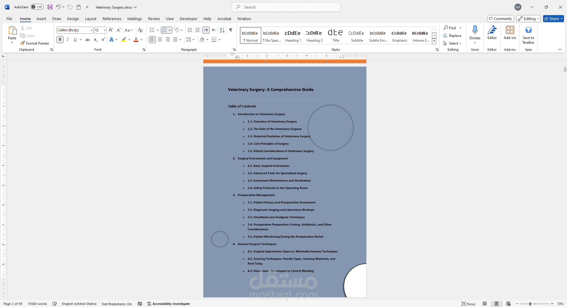Open Select dropdown in Editing group
Image resolution: width=567 pixels, height=307 pixels.
452,43
